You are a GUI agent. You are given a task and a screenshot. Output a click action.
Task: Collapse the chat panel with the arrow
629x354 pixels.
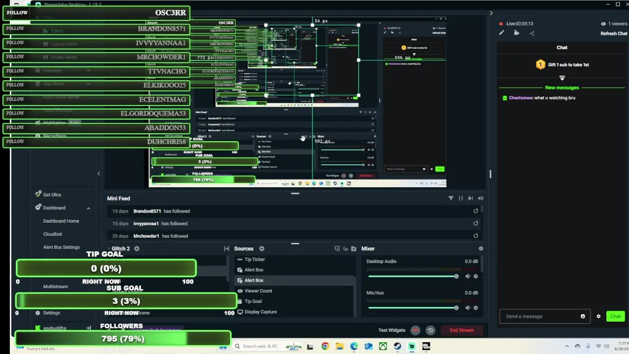(x=491, y=13)
